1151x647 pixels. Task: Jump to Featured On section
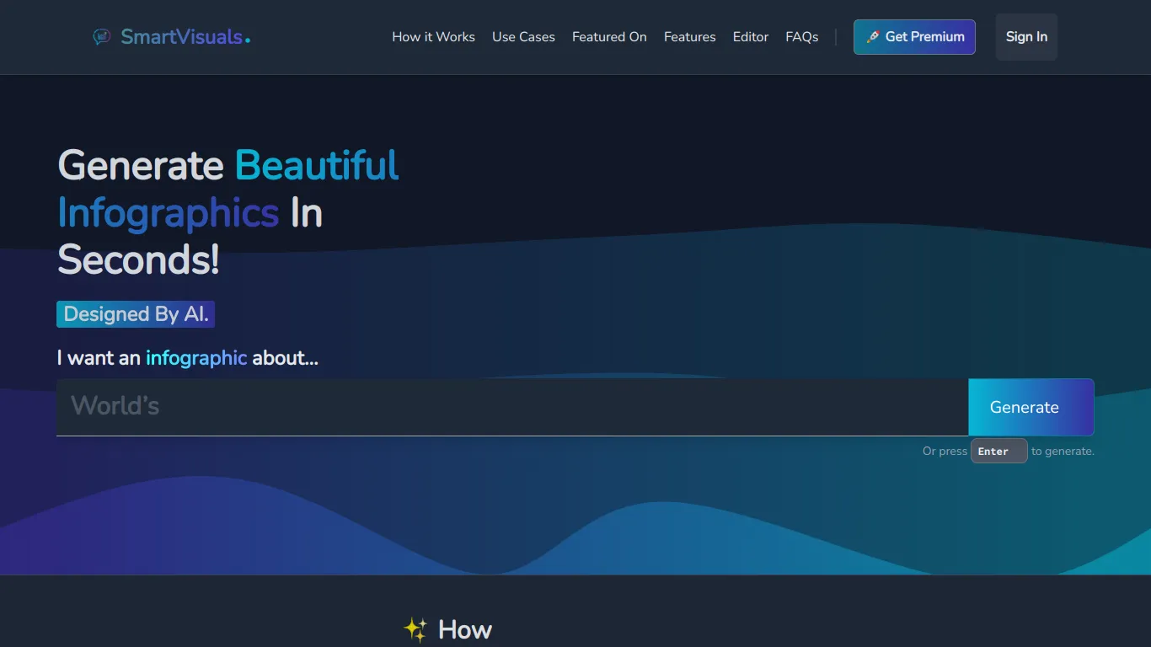coord(609,37)
